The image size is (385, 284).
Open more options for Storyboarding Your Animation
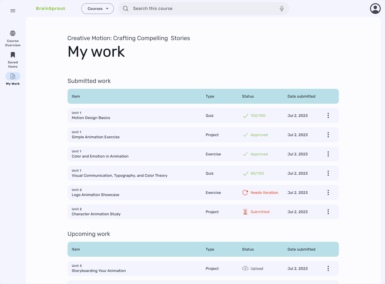point(328,268)
